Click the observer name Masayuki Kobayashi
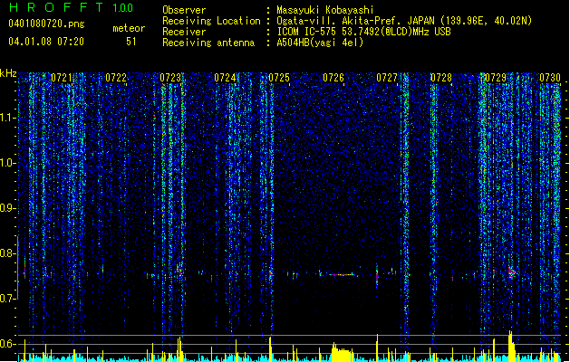The width and height of the screenshot is (570, 362). point(325,10)
